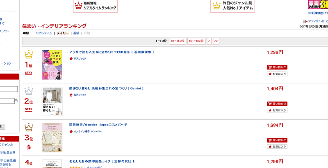
Task: Click shop house icon beside 1位 楽天ブックス
Action: [x=71, y=58]
